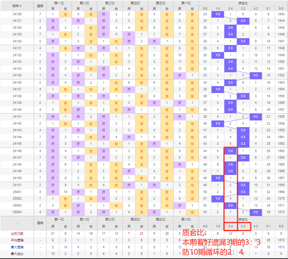Image resolution: width=288 pixels, height=259 pixels.
Task: Click the 最大遗漏 statistics row label
Action: click(17, 247)
